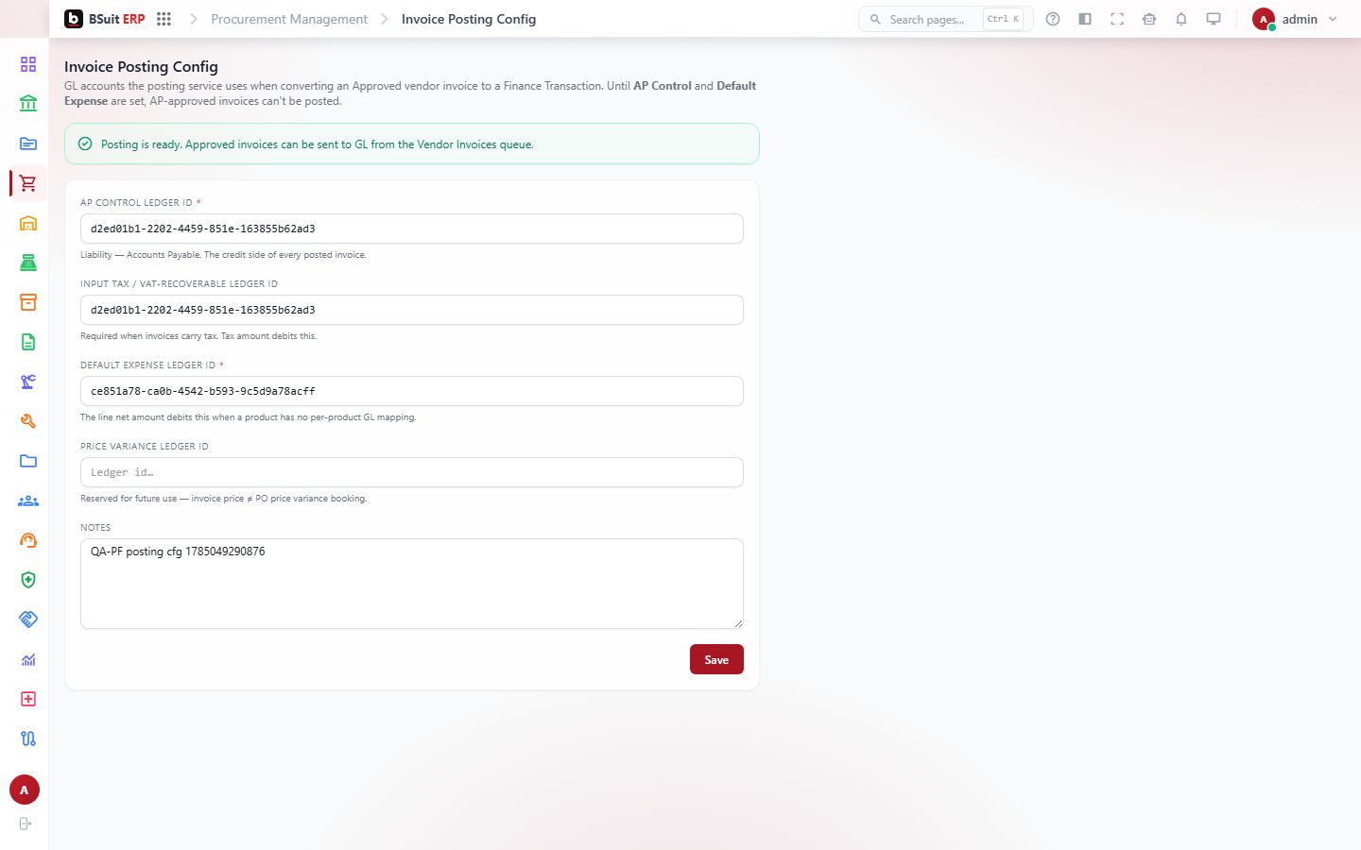Open the robotic arm manufacturing icon
Screen dimensions: 1361x850
[x=28, y=382]
